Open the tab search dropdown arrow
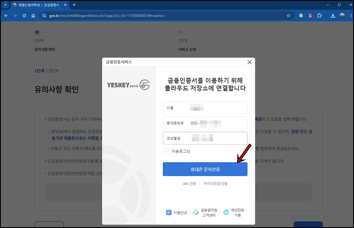This screenshot has width=354, height=228. [5, 5]
